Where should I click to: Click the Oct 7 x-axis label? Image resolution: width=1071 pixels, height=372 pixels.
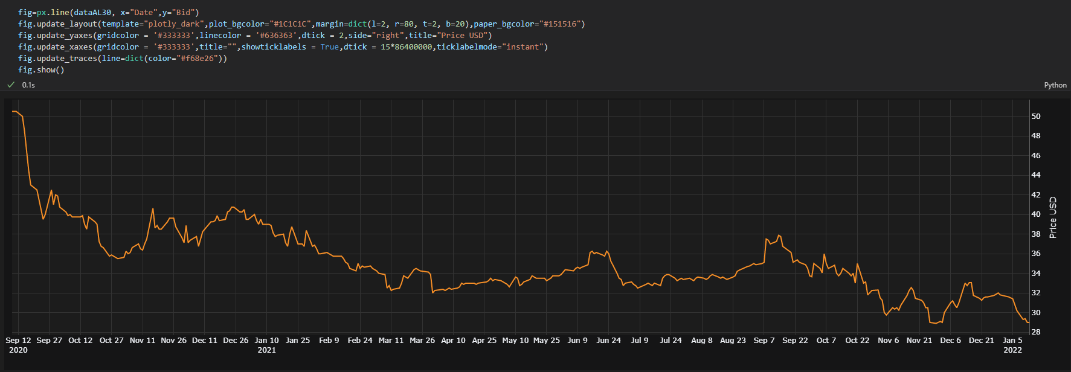(826, 341)
